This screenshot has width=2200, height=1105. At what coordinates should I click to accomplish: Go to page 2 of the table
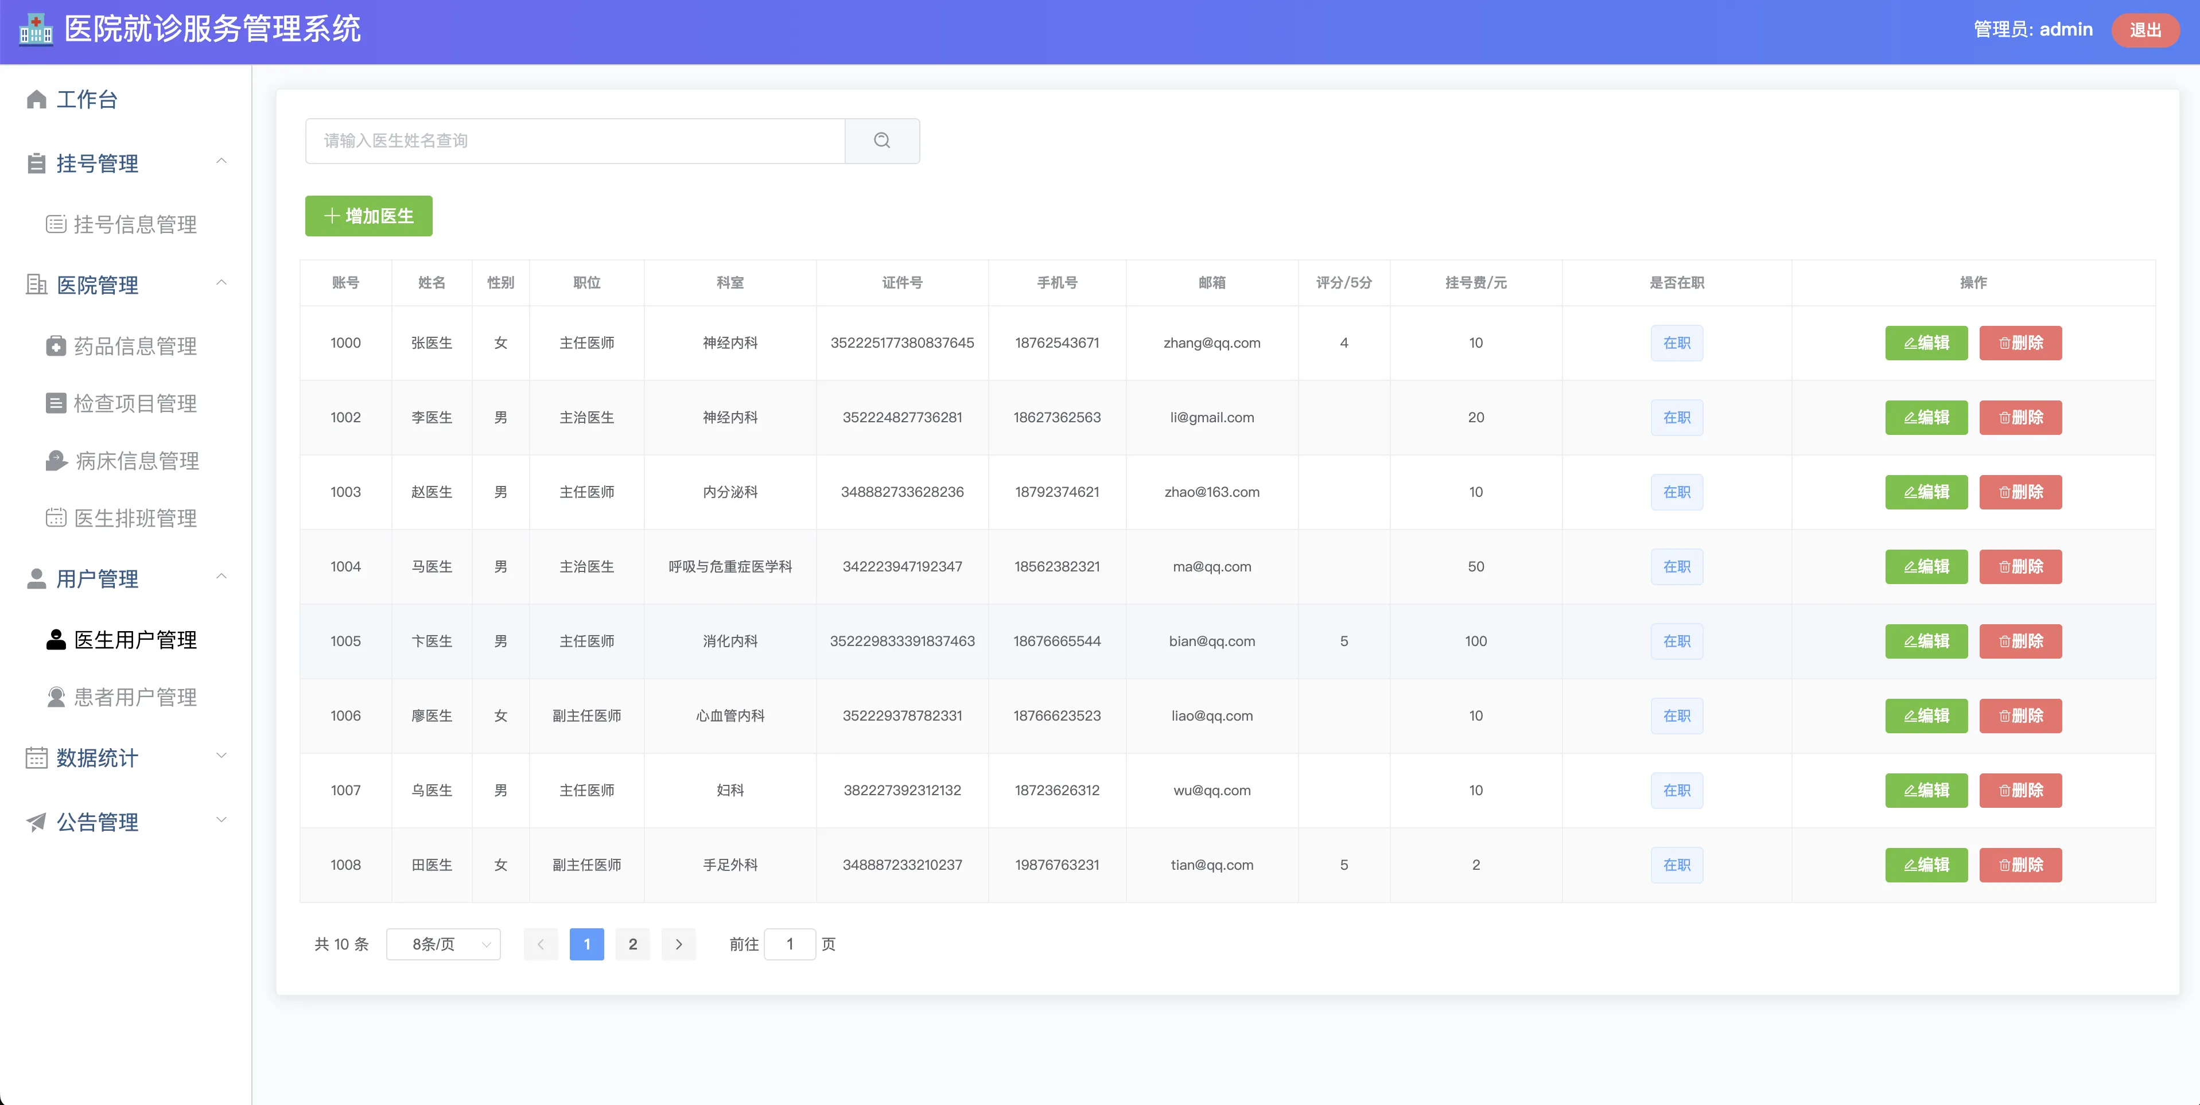point(632,944)
